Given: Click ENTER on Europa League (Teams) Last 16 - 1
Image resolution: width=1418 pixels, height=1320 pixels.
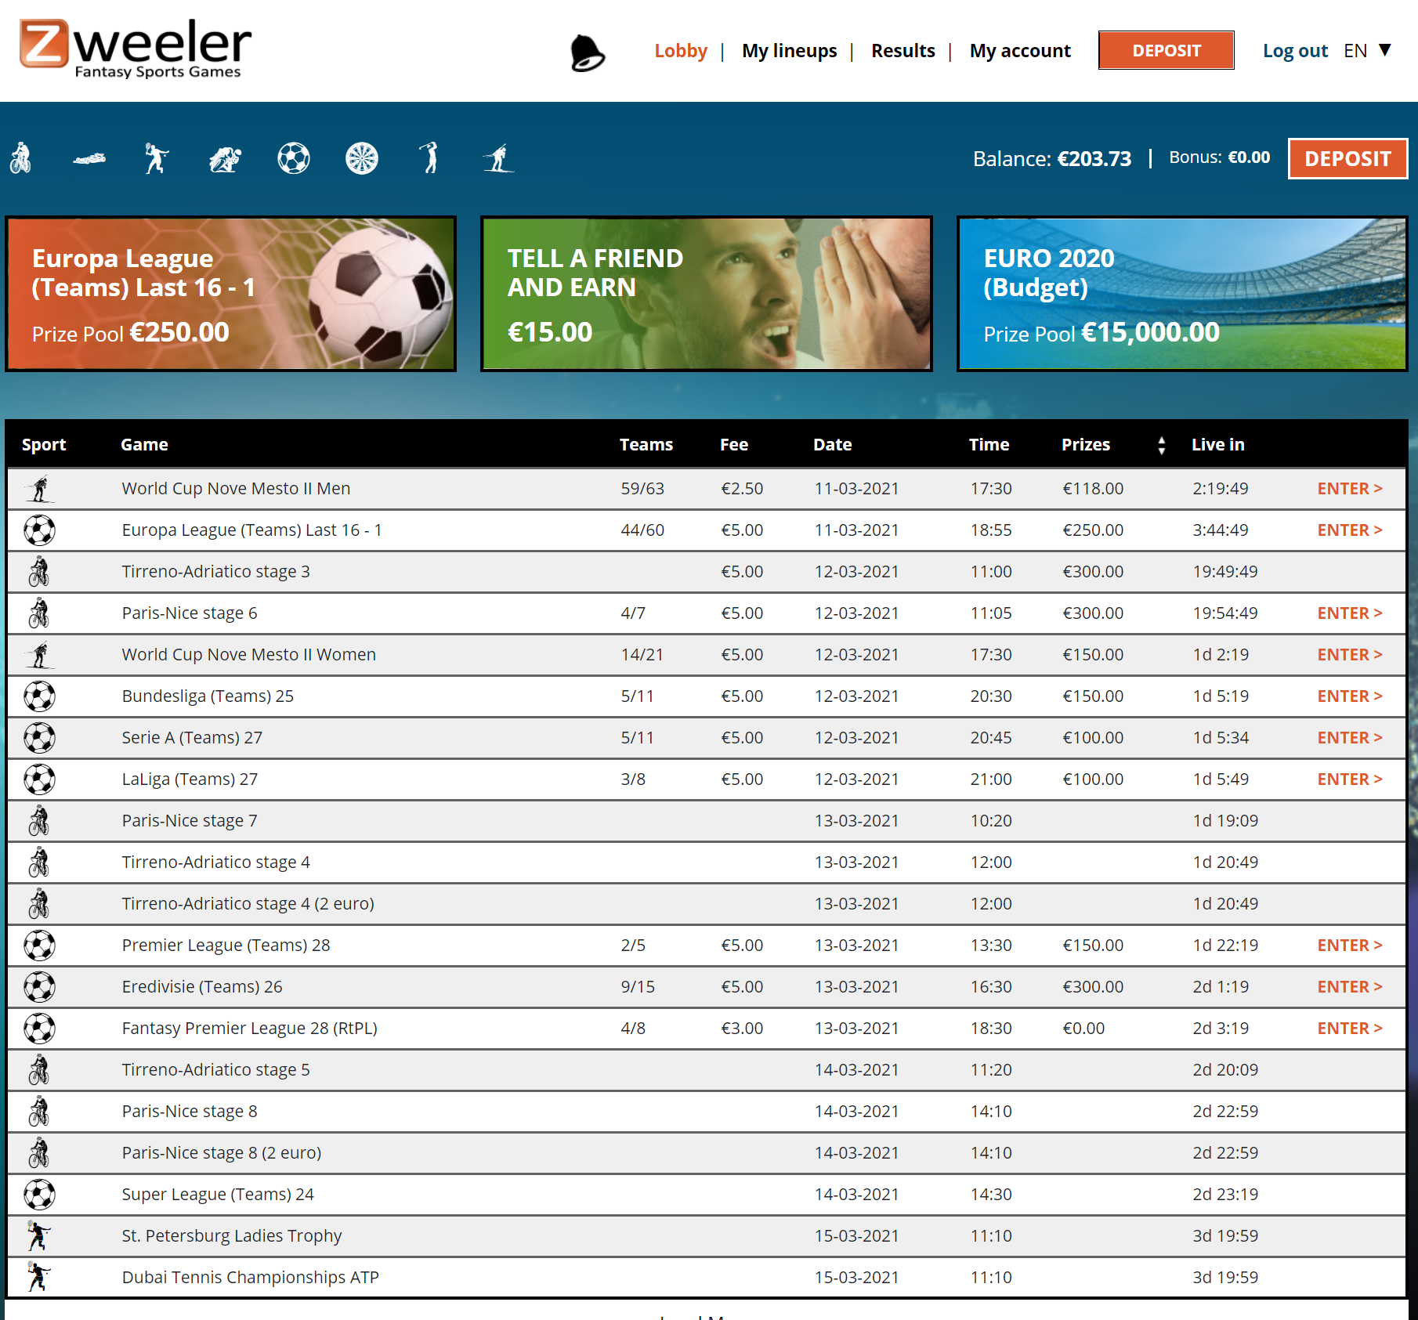Looking at the screenshot, I should (x=1349, y=530).
